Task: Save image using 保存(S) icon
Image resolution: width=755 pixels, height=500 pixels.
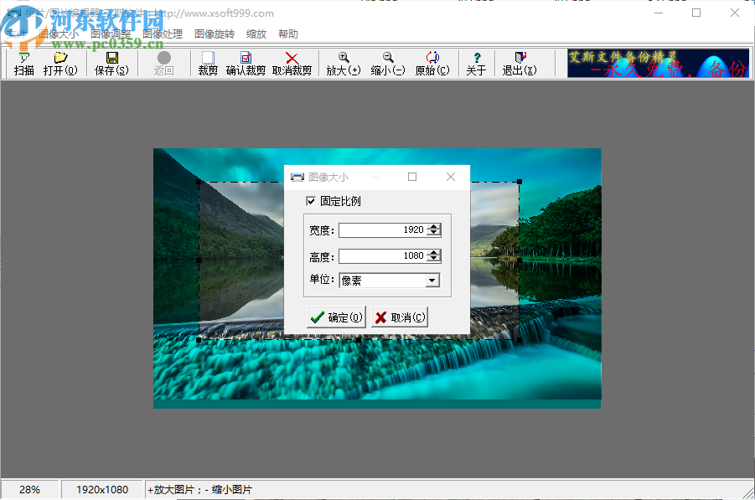Action: point(111,64)
